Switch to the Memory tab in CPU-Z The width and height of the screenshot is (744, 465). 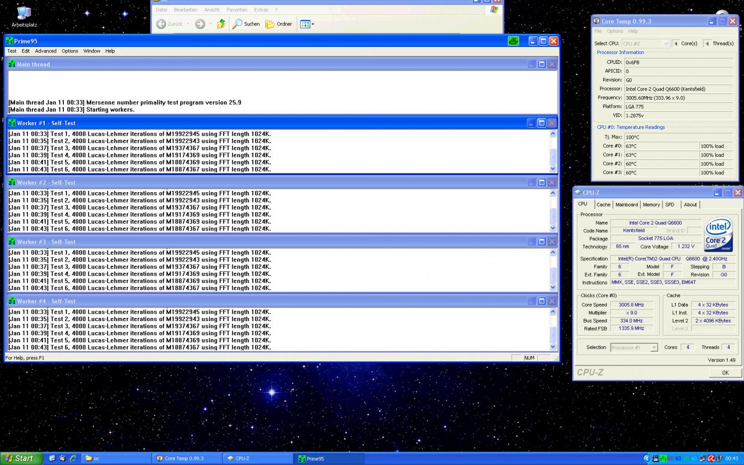[x=651, y=204]
